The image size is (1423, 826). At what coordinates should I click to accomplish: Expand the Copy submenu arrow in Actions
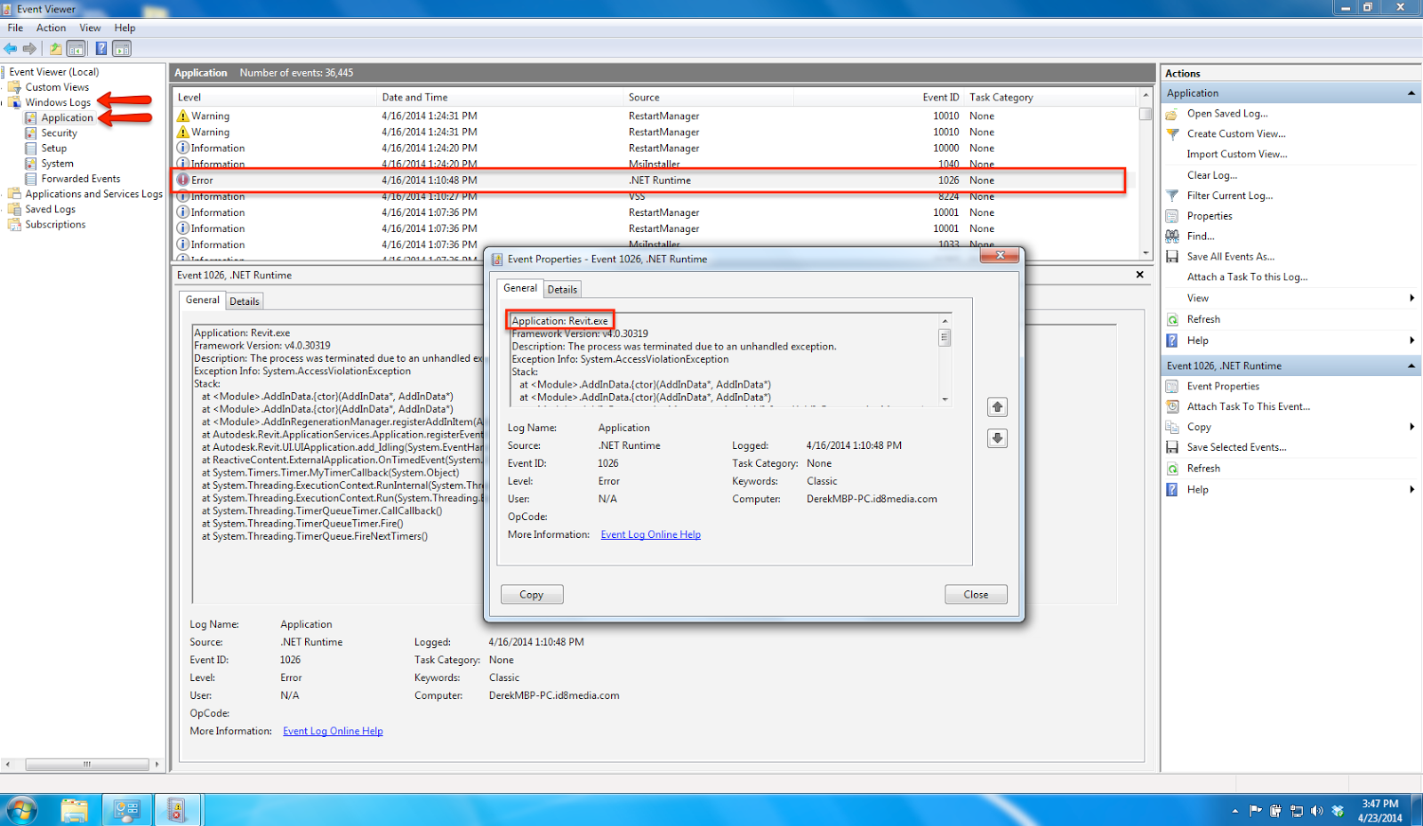[x=1411, y=427]
